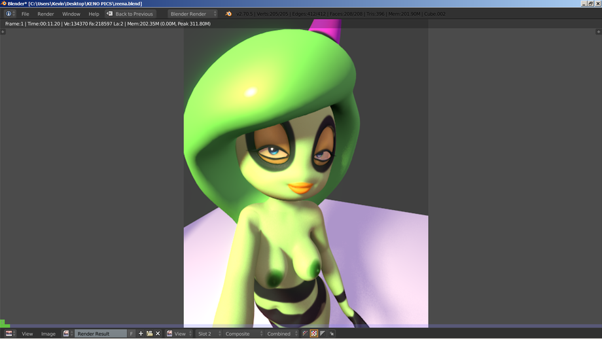Open the Combined render pass dropdown
Image resolution: width=602 pixels, height=339 pixels.
click(282, 334)
